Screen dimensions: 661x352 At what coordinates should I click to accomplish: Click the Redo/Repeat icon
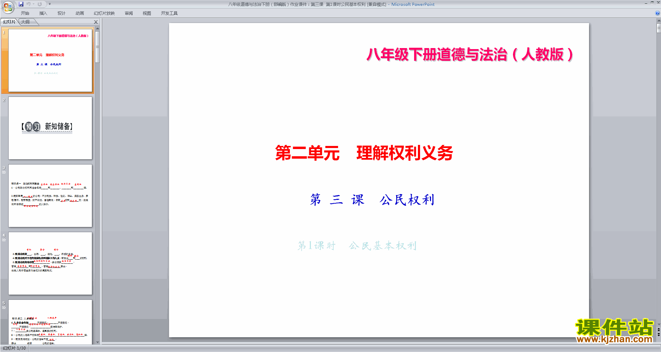tap(40, 4)
